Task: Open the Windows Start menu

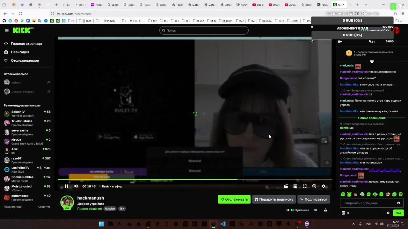Action: pyautogui.click(x=101, y=224)
